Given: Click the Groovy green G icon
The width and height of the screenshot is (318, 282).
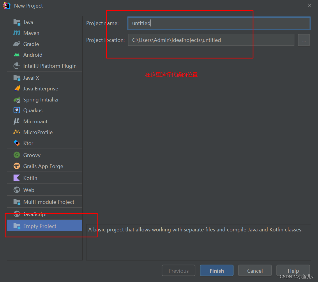Looking at the screenshot, I should pyautogui.click(x=17, y=155).
